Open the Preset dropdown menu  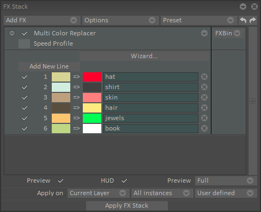tap(199, 20)
